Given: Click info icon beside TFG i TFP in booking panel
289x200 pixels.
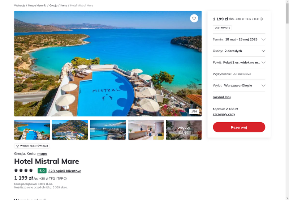Looking at the screenshot, I should pos(261,19).
